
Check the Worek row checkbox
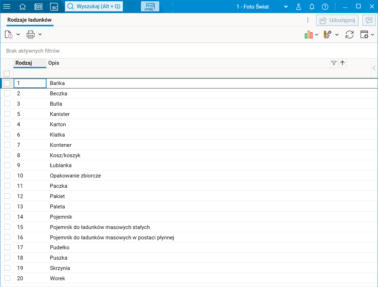coord(7,278)
